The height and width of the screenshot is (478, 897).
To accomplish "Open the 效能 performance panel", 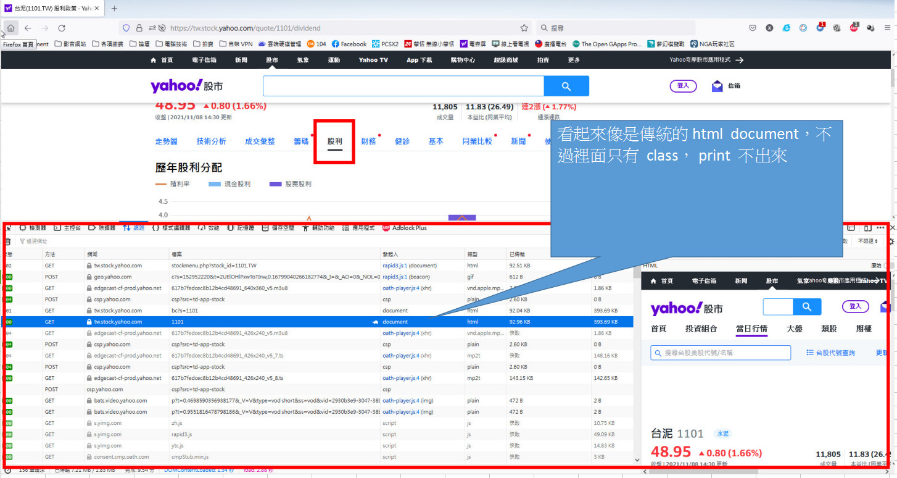I will (209, 228).
